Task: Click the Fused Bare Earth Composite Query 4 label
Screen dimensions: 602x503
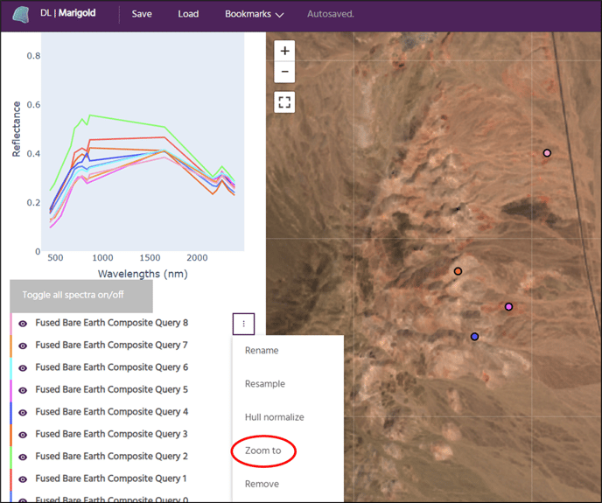Action: pyautogui.click(x=112, y=412)
